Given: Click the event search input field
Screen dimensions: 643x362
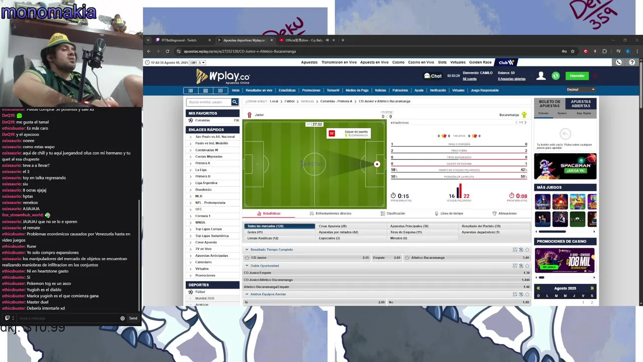Looking at the screenshot, I should coord(209,102).
